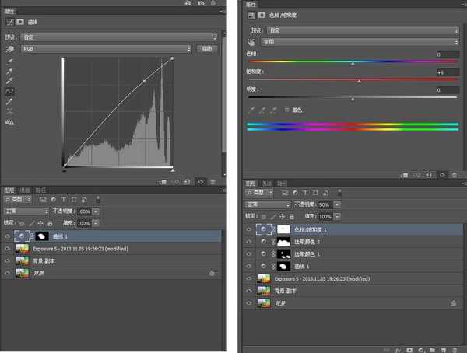This screenshot has width=467, height=353.
Task: Click trash icon in right Layers panel
Action: point(454,350)
